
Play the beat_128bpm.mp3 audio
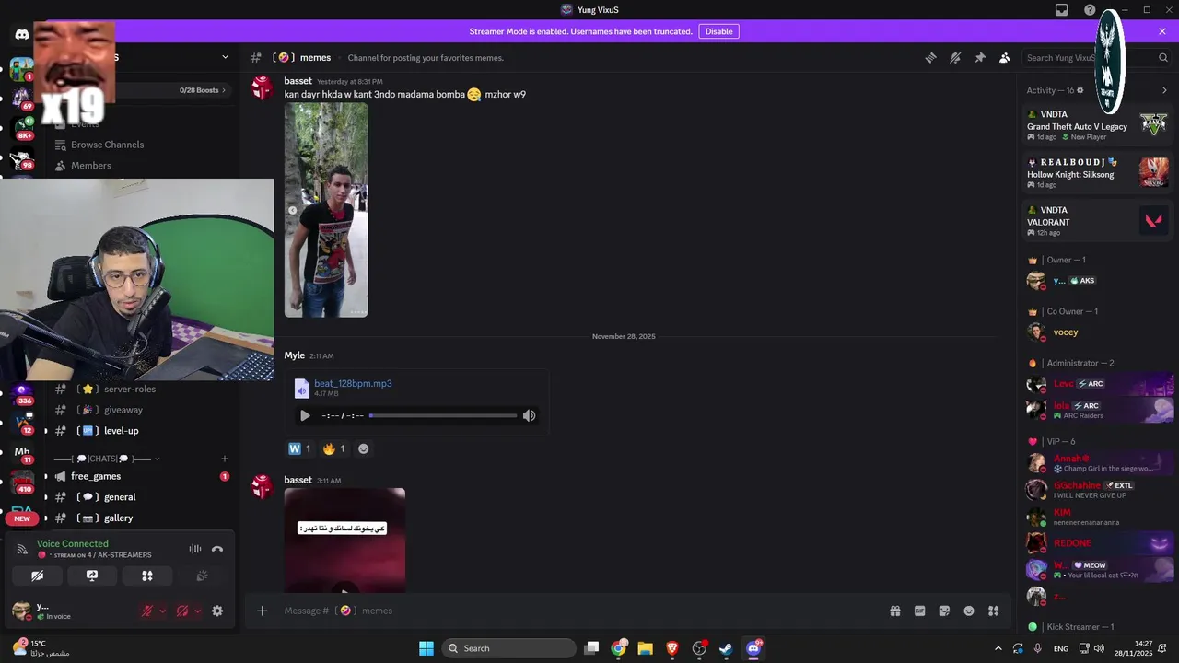click(305, 415)
